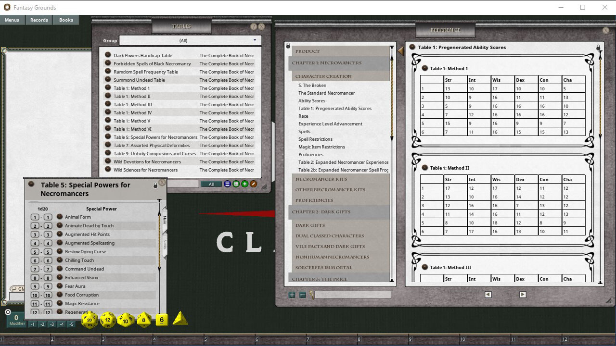The width and height of the screenshot is (616, 346).
Task: Click the green add table button
Action: [245, 184]
